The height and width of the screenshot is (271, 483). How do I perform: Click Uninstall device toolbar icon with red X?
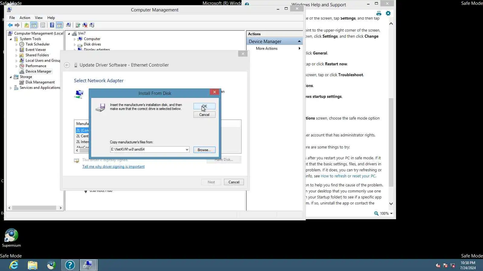pos(85,25)
